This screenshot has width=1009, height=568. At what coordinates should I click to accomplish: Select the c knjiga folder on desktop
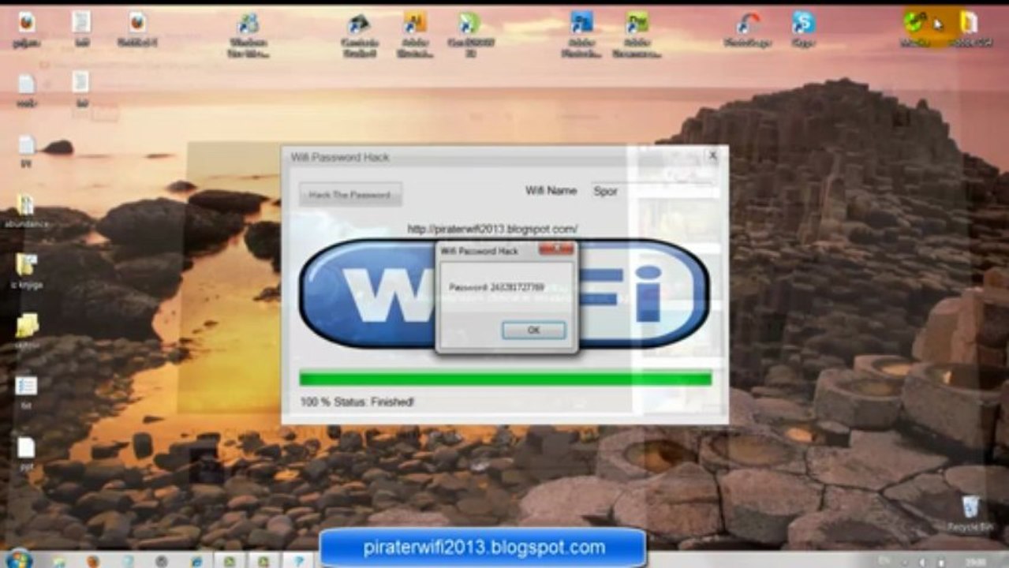25,271
